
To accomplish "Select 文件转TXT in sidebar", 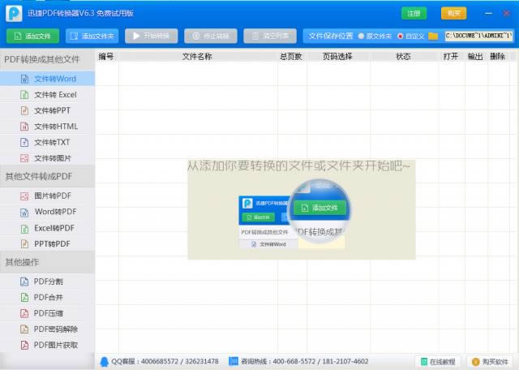I will pos(47,143).
